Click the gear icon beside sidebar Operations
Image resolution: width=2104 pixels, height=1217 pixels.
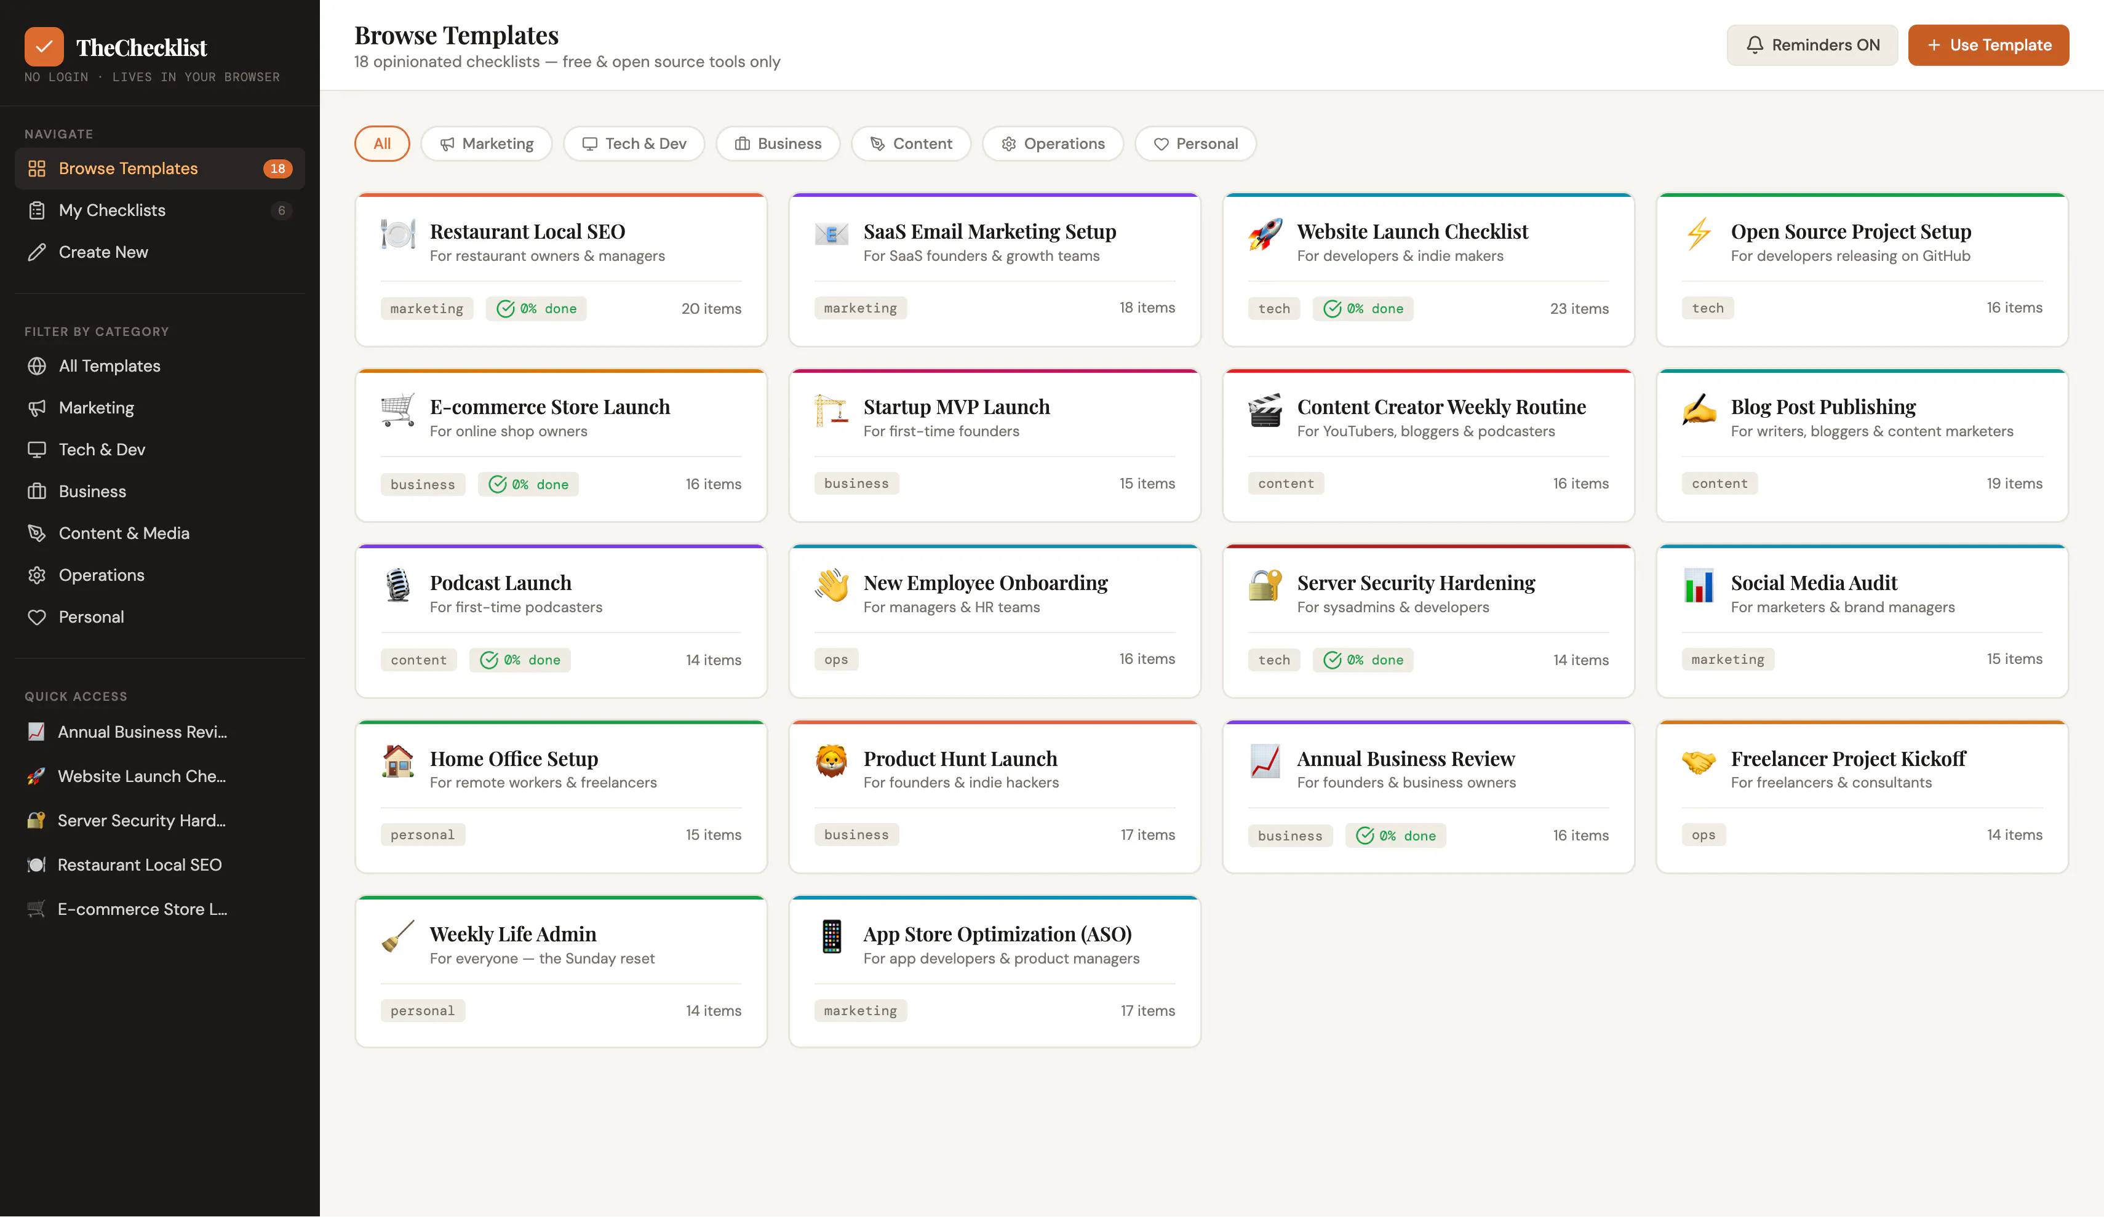(37, 575)
